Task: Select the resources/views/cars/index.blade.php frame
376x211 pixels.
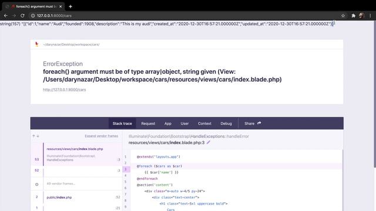Action: (x=76, y=154)
